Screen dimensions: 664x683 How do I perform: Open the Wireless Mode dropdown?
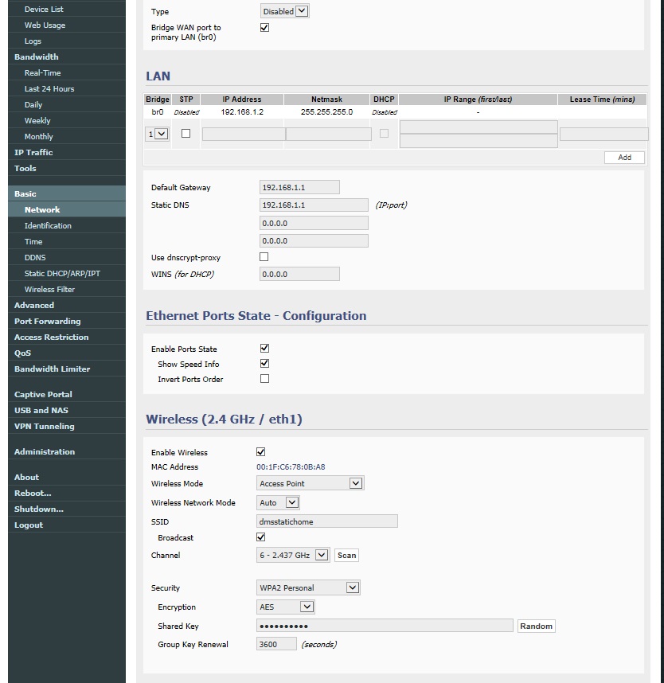tap(310, 483)
